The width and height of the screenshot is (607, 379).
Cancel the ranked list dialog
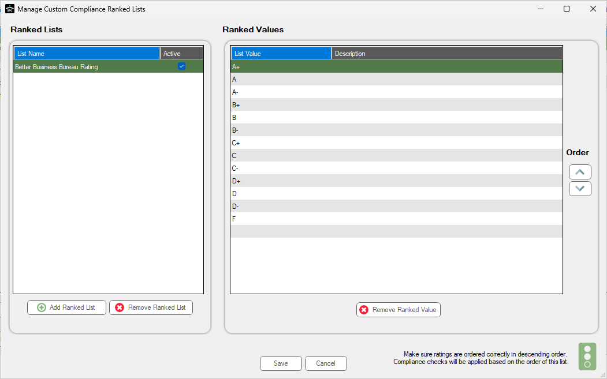[x=326, y=363]
